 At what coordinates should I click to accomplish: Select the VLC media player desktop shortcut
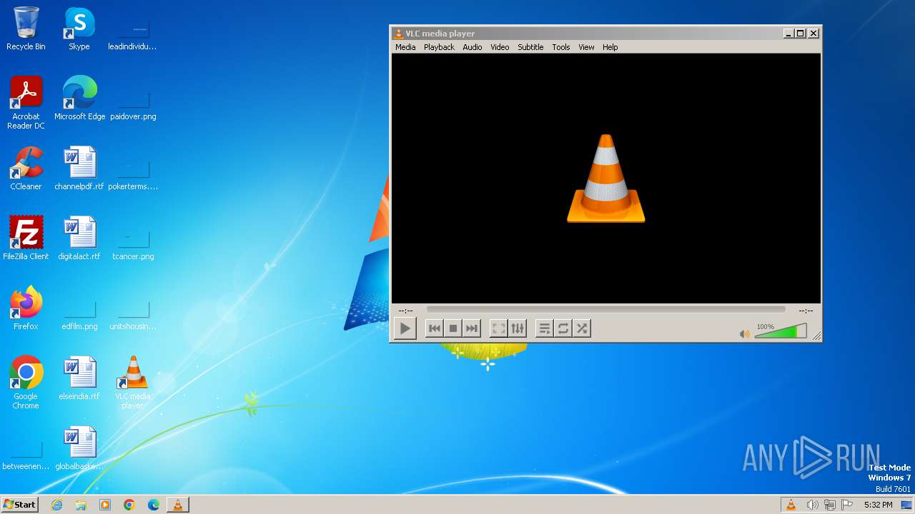133,383
